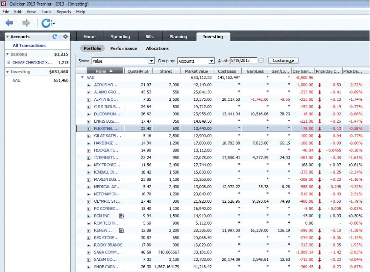Click the CHASE CHECKING account status icon
Image resolution: width=370 pixels, height=272 pixels.
[9, 62]
